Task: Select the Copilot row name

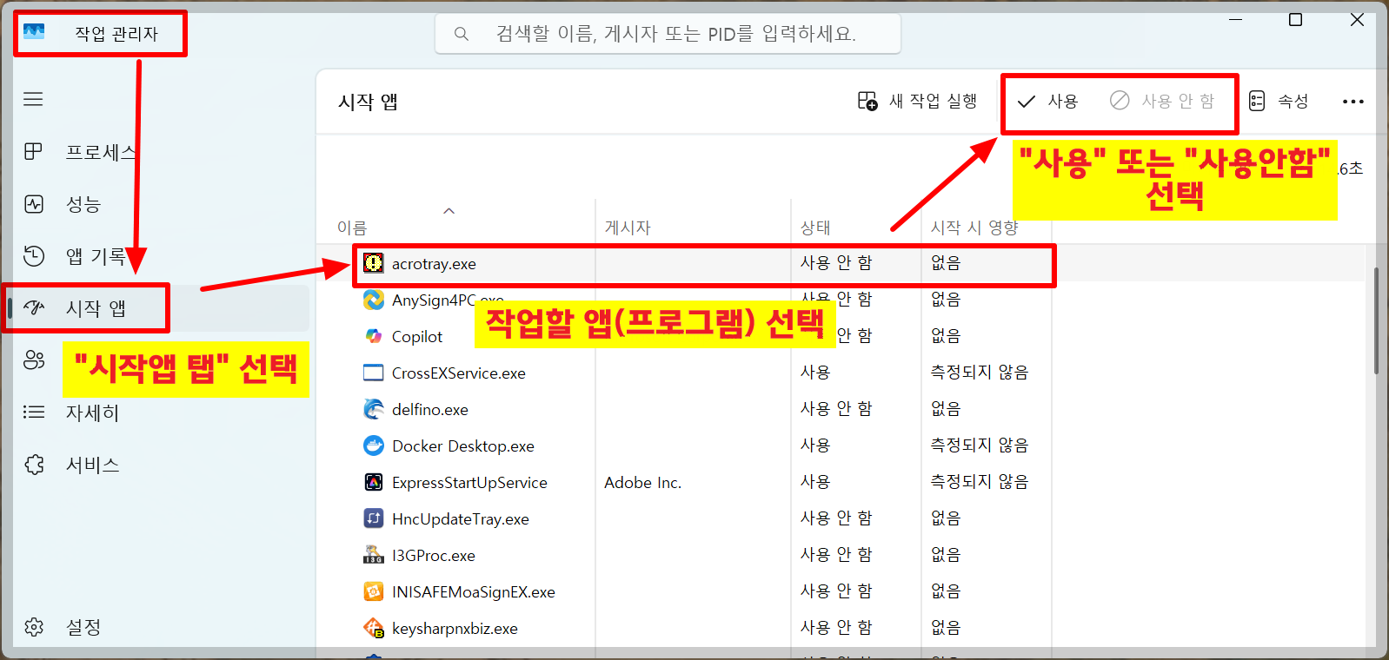Action: (x=417, y=337)
